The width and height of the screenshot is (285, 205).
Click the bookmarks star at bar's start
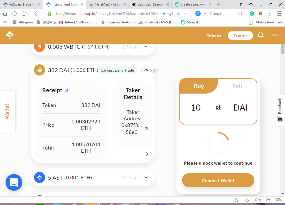pyautogui.click(x=5, y=22)
